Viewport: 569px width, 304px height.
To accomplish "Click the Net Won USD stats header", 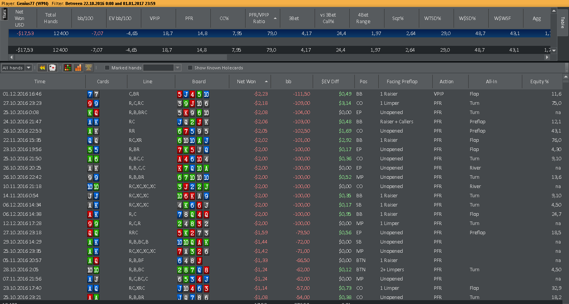I will (x=19, y=18).
